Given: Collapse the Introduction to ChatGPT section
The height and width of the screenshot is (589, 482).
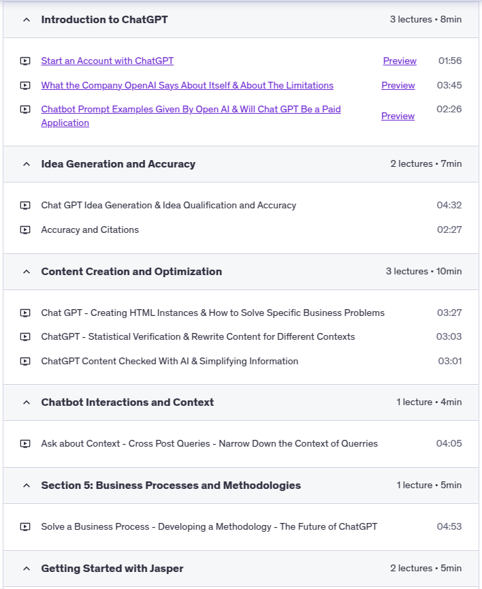Looking at the screenshot, I should point(27,20).
